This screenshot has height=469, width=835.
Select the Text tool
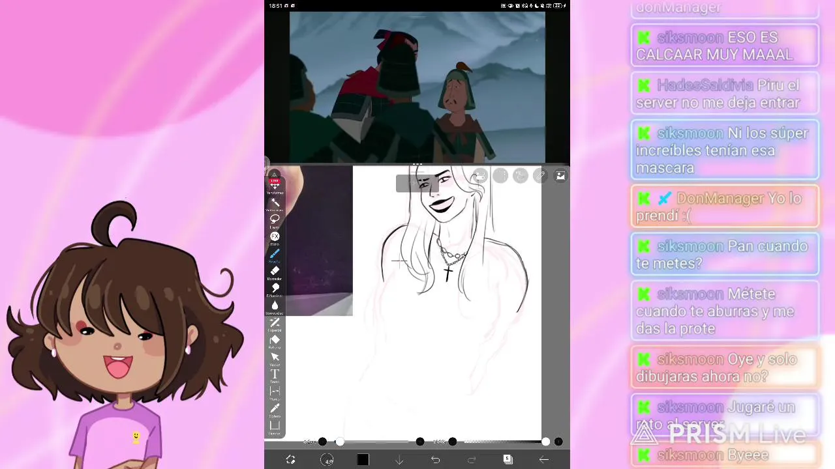275,375
